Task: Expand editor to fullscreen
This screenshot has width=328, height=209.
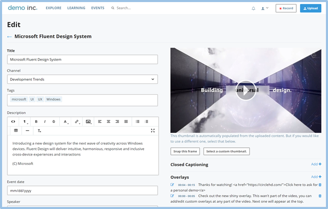Action: [x=153, y=131]
